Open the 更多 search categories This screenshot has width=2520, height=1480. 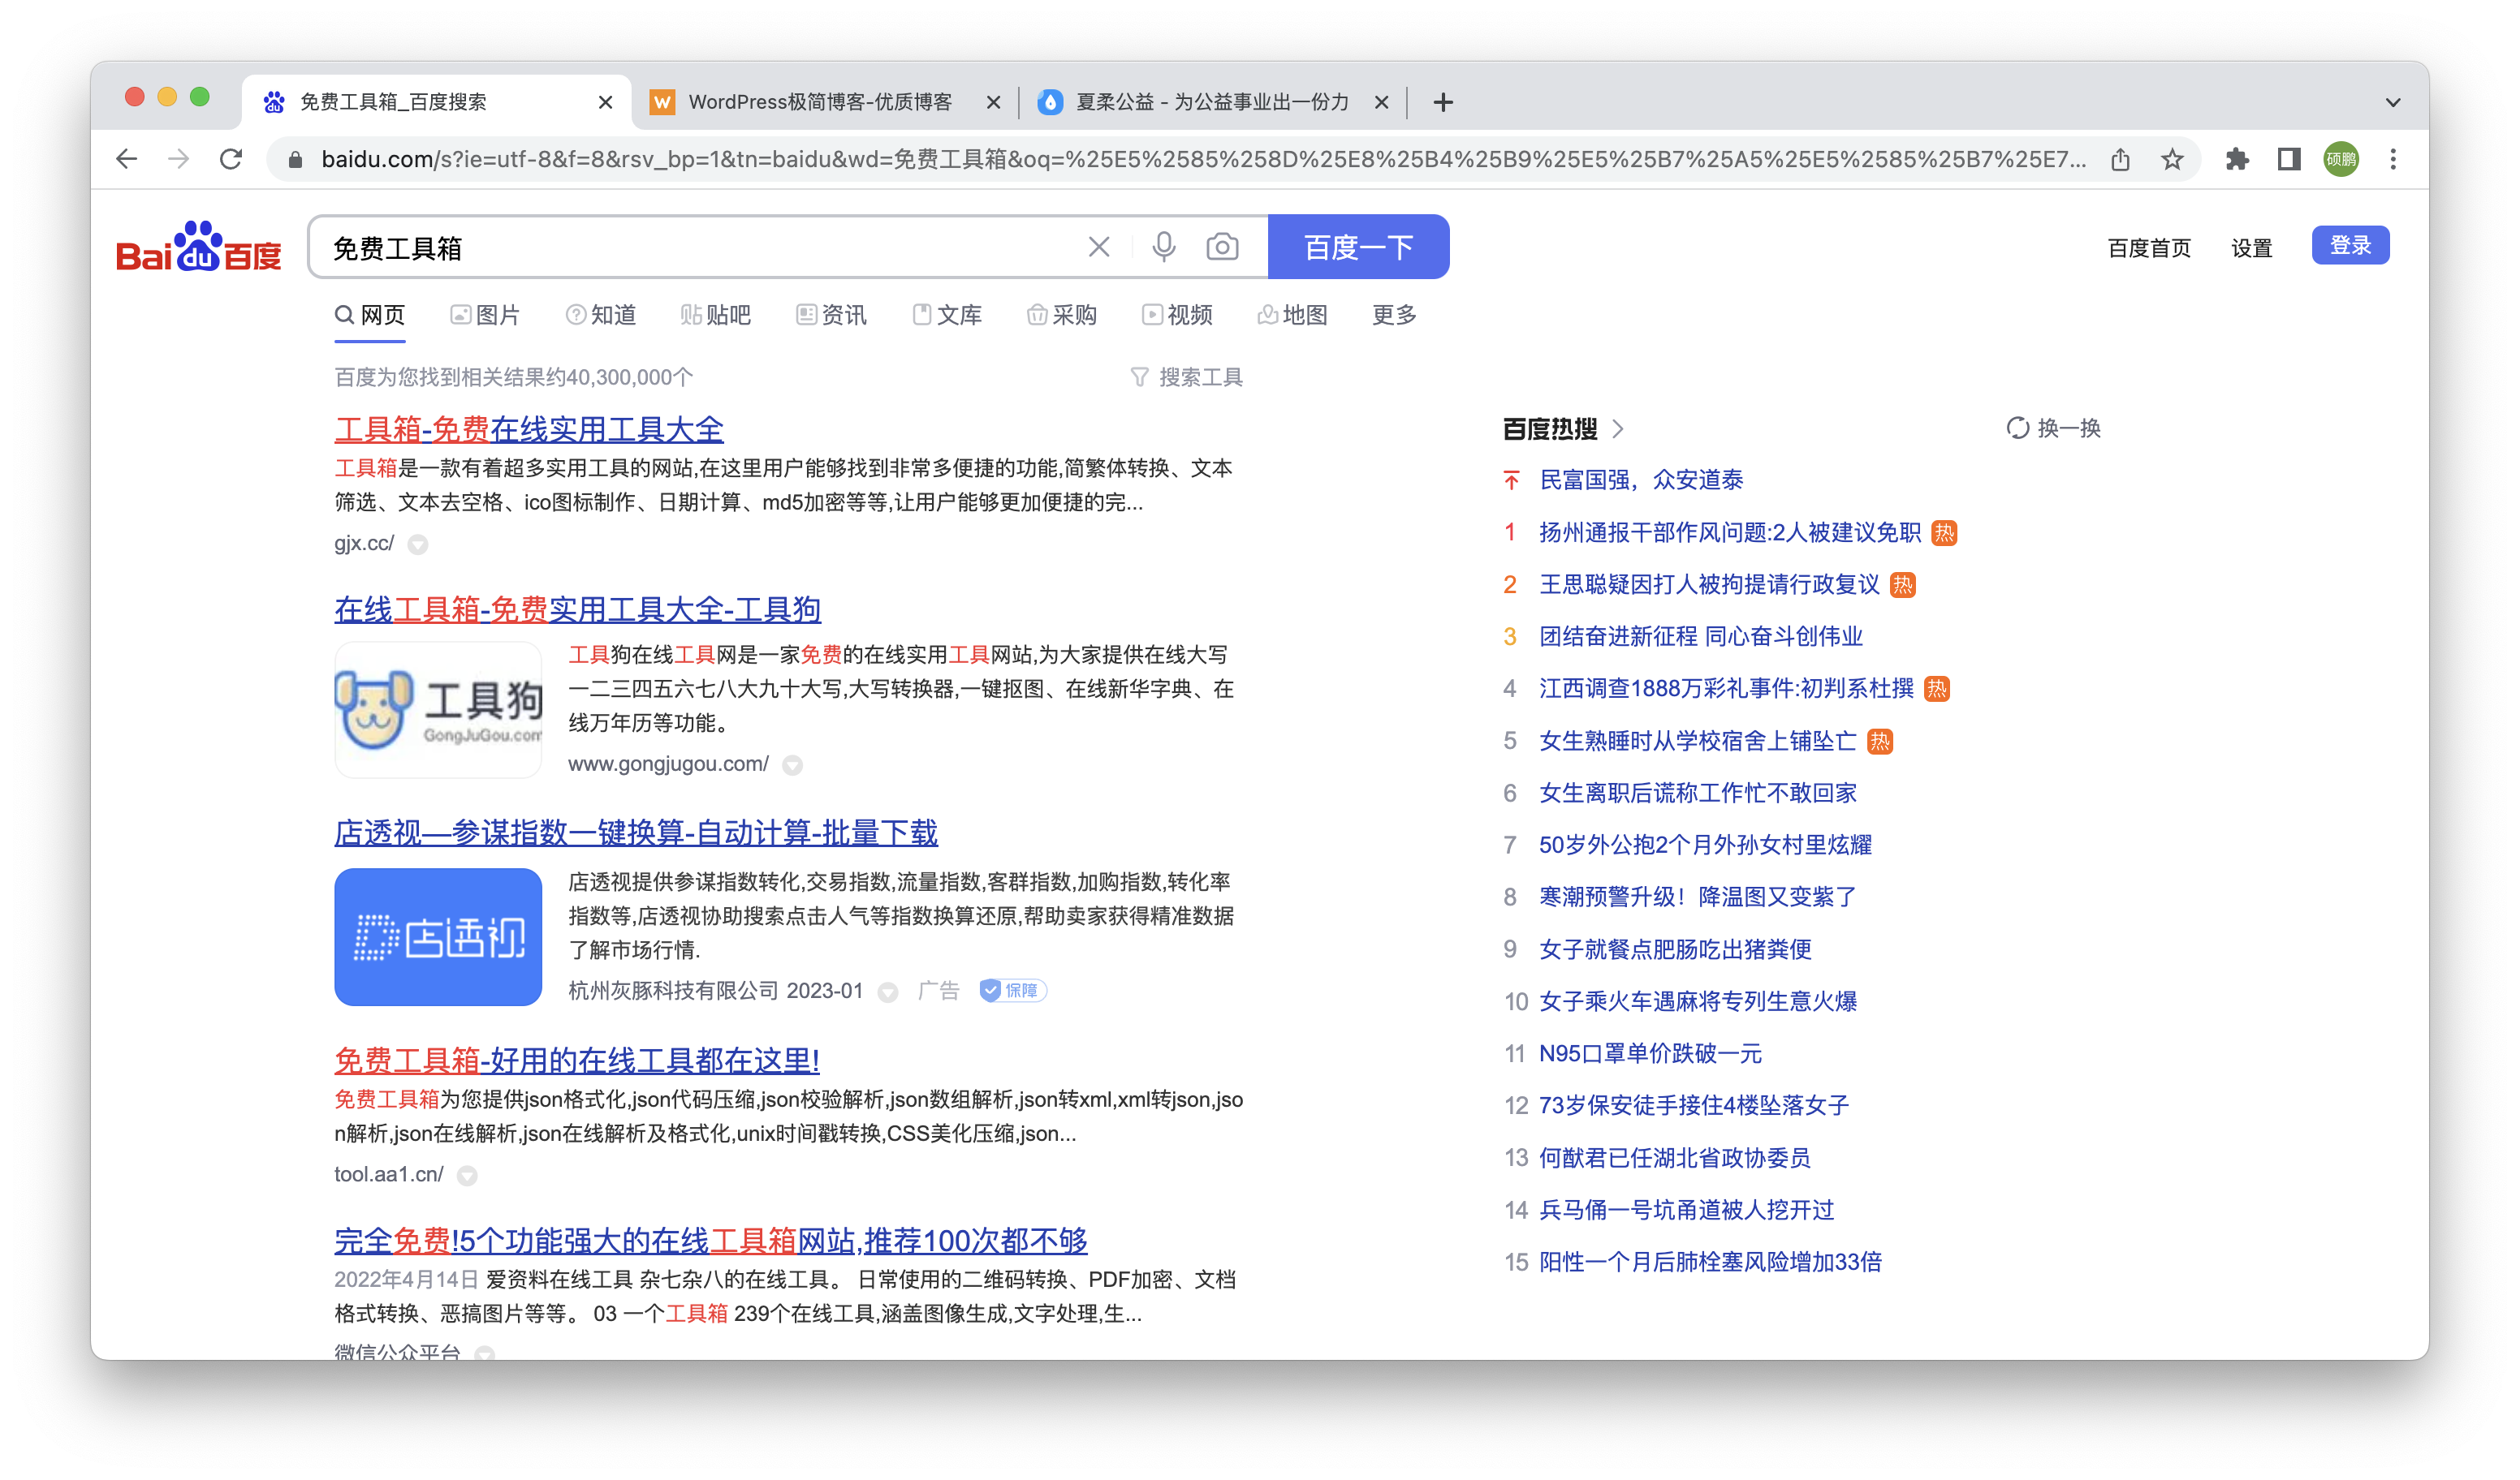[x=1394, y=315]
